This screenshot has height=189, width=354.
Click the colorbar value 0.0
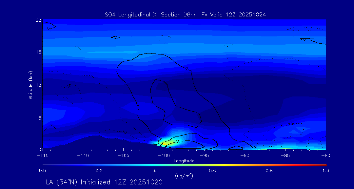tap(42, 171)
